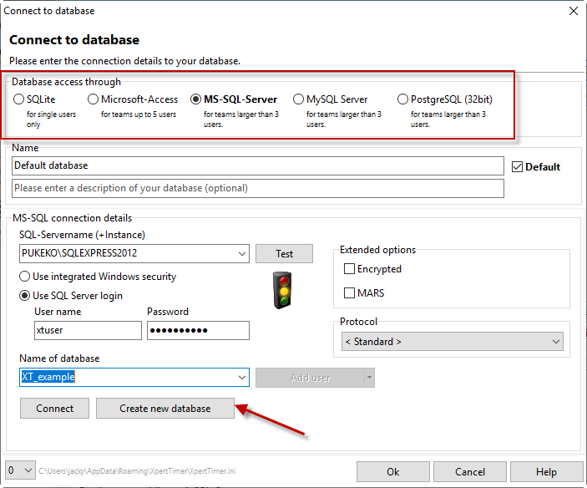The image size is (587, 488).
Task: Click in the User name field
Action: click(88, 331)
